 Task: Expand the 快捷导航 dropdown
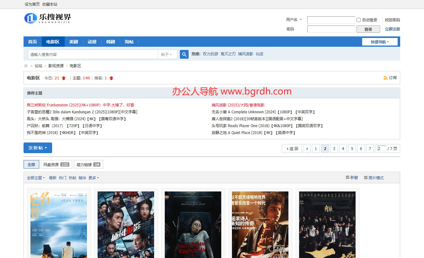(380, 42)
